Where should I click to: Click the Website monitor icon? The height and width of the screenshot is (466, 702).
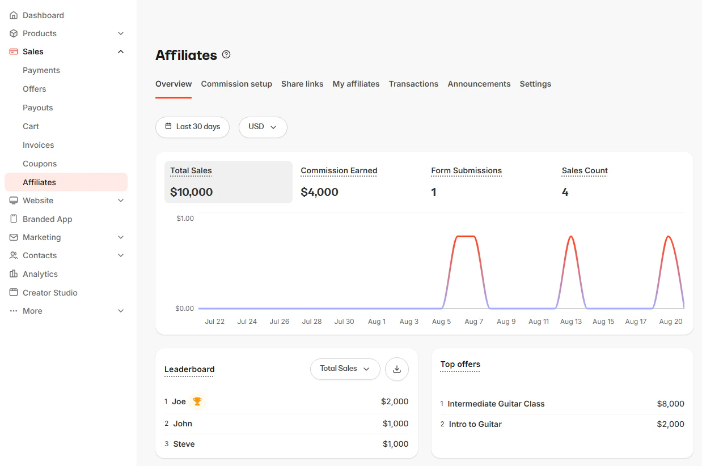13,200
